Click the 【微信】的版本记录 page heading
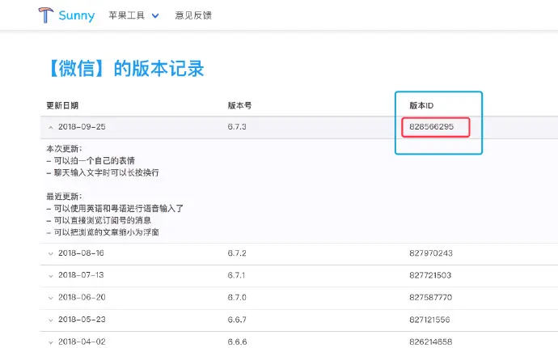Screen dimensions: 558x348 pyautogui.click(x=125, y=68)
